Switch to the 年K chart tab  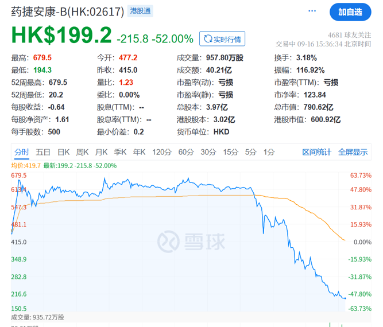click(x=139, y=152)
